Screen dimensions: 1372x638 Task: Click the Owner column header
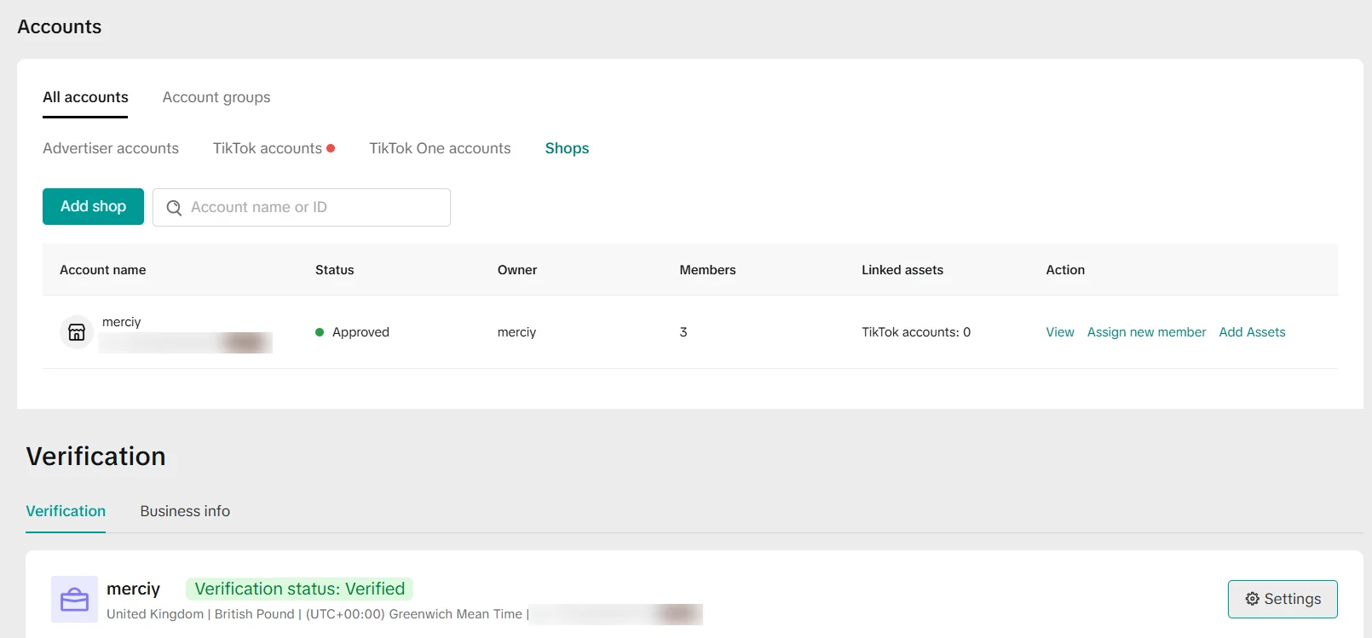click(517, 270)
